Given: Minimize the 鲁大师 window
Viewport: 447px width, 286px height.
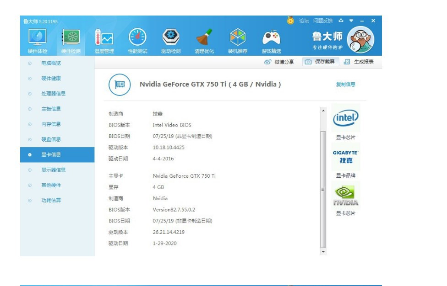Looking at the screenshot, I should click(362, 21).
